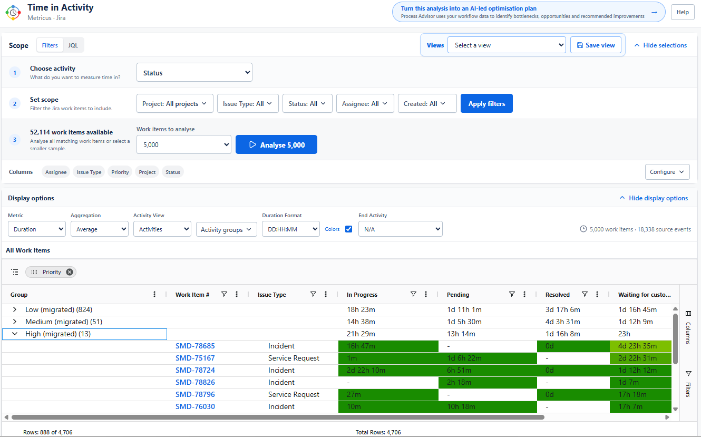Click Hide selections link

pos(660,45)
